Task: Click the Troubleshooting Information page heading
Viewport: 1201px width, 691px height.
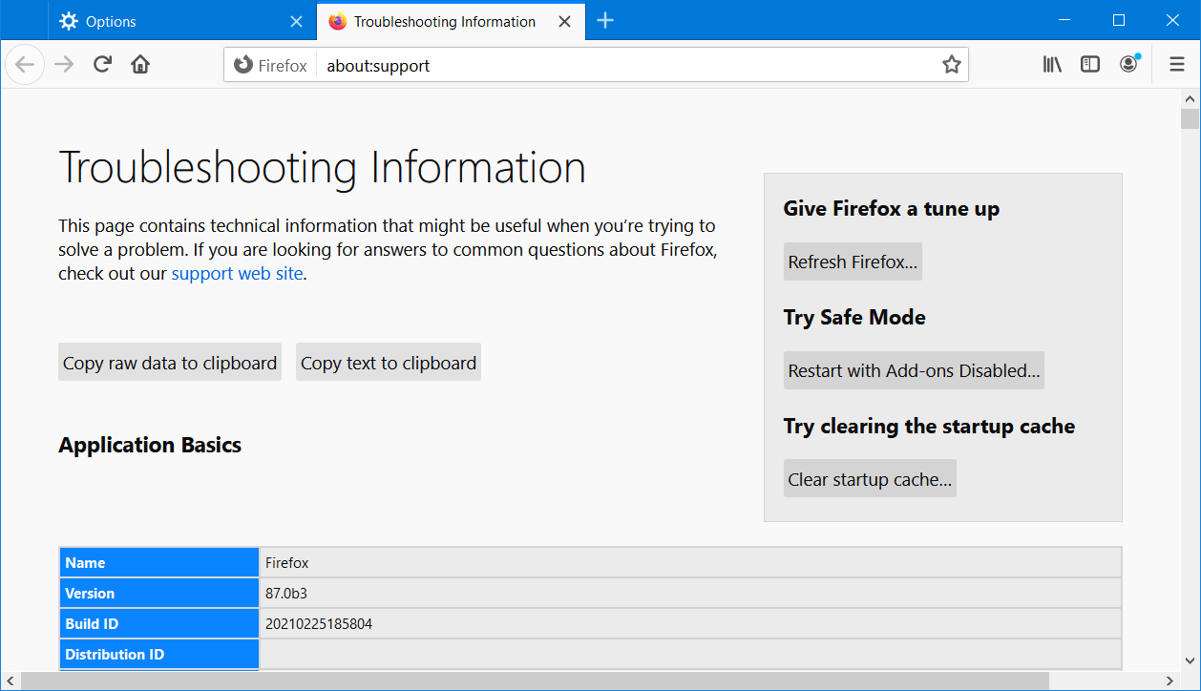Action: tap(323, 168)
